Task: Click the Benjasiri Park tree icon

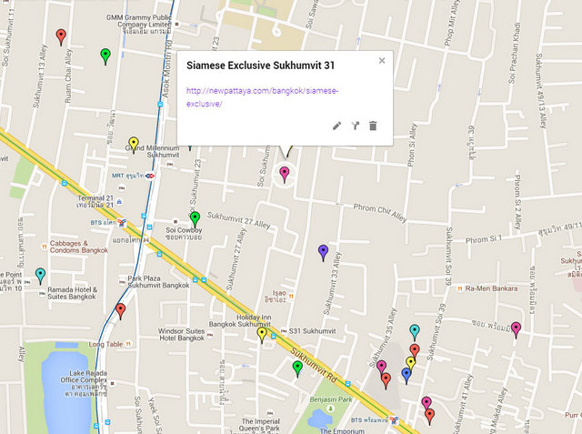Action: 331,409
